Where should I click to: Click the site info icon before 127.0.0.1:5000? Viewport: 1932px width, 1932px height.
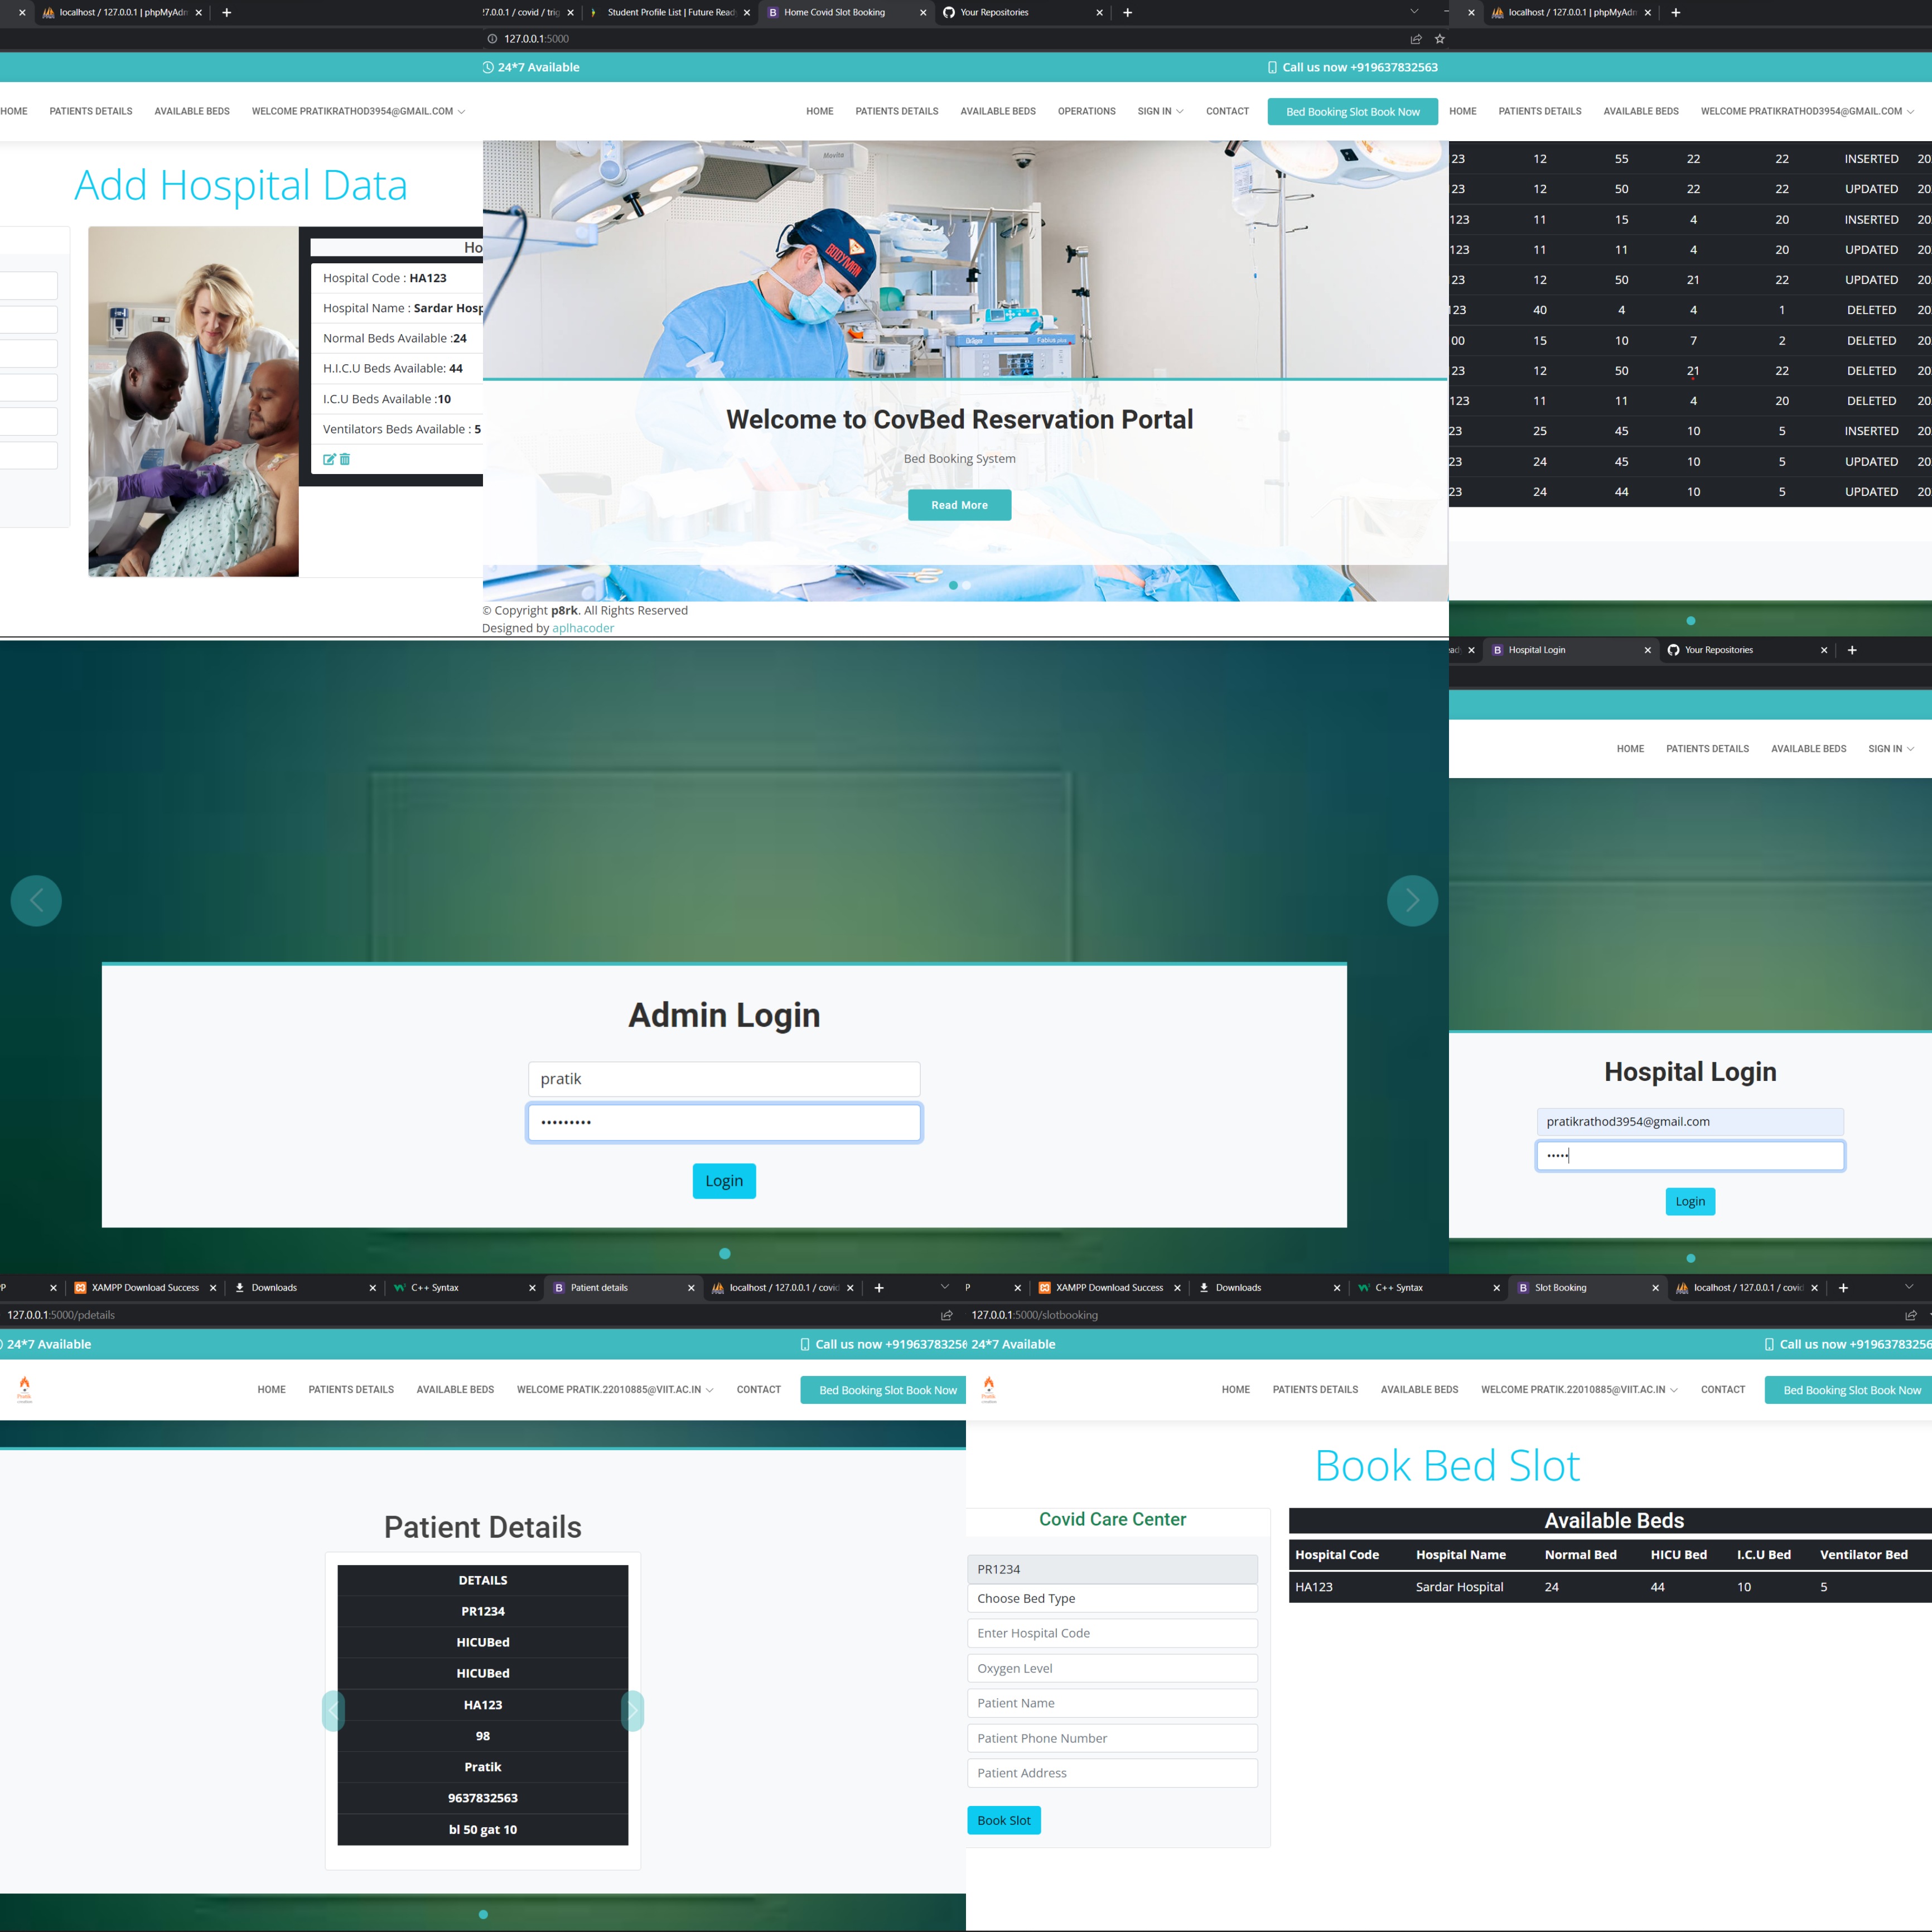tap(492, 39)
